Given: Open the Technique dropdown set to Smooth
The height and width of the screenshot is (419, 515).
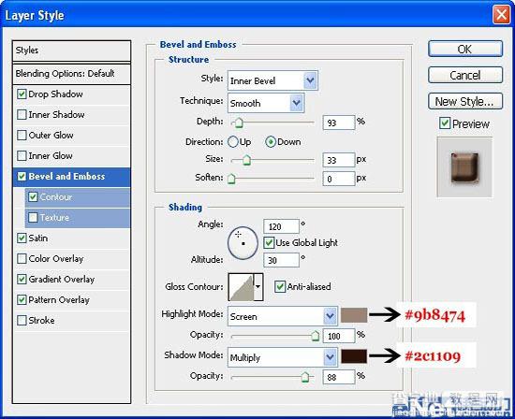Looking at the screenshot, I should click(266, 103).
